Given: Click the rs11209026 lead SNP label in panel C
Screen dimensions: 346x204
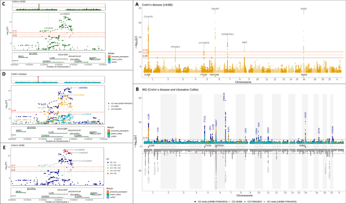Looking at the screenshot, I should point(65,14).
